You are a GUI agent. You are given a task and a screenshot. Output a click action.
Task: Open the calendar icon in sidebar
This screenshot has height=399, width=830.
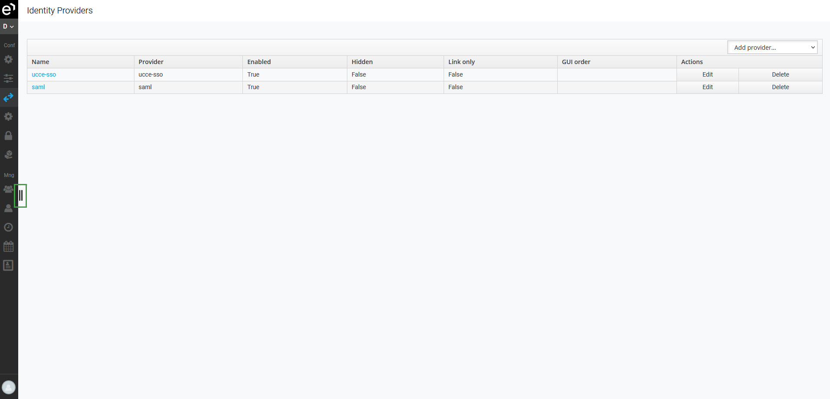[x=9, y=246]
